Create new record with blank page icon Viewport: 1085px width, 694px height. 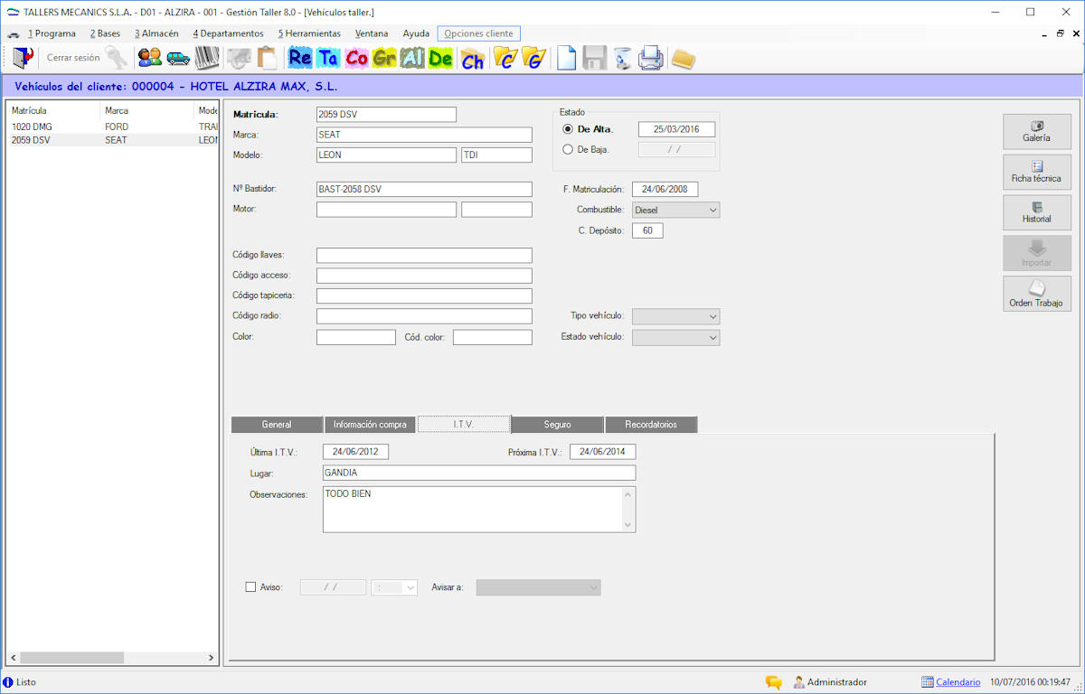pos(566,58)
